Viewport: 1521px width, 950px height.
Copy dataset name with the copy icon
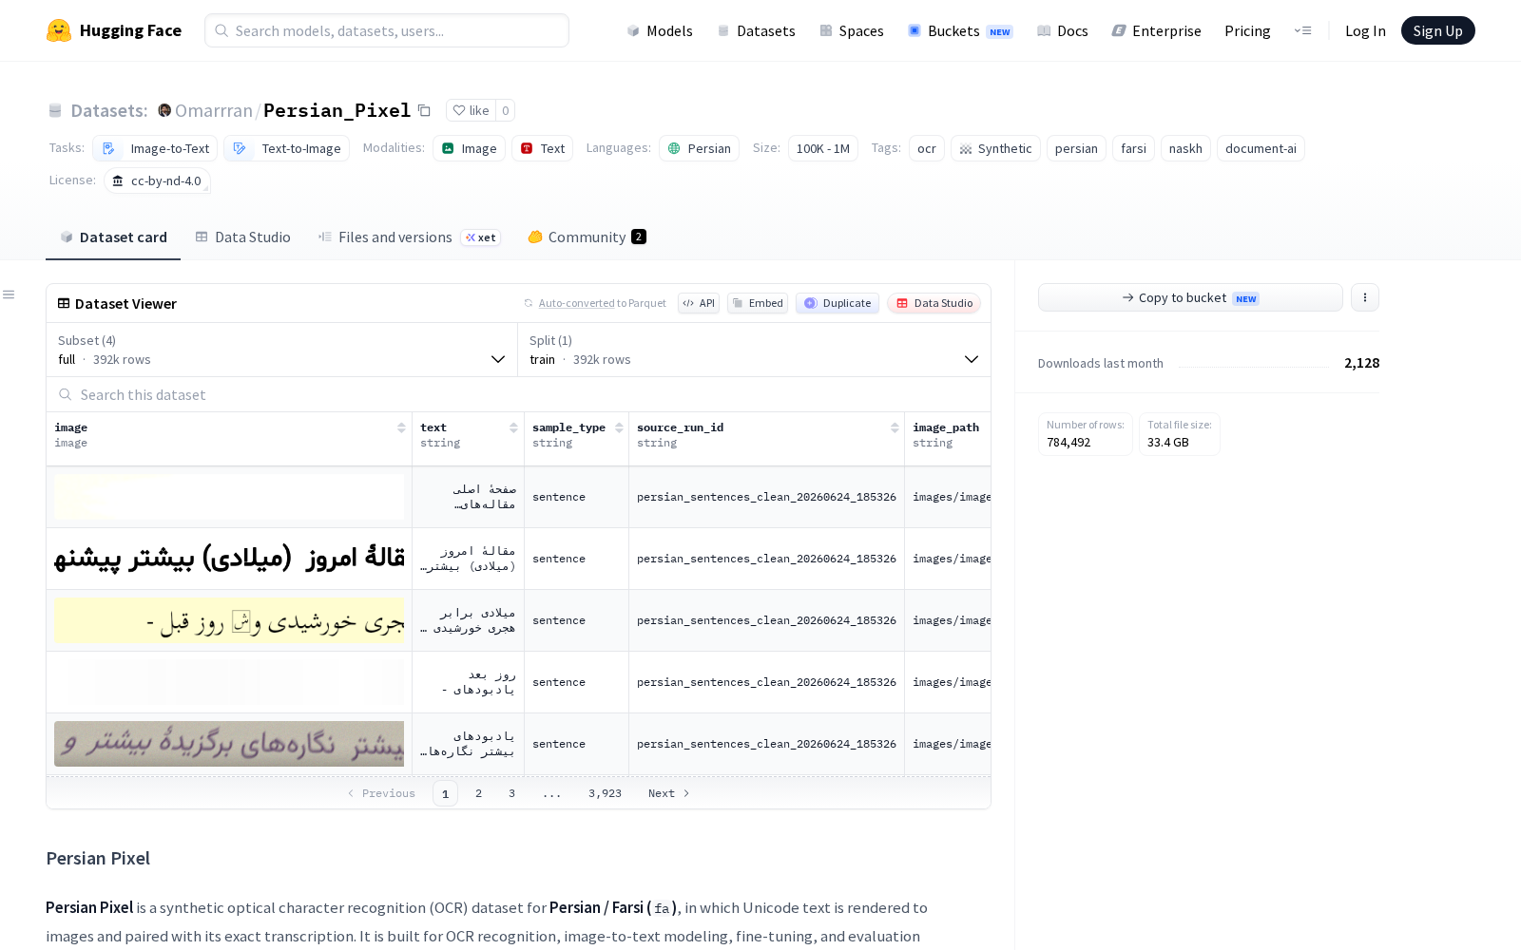425,111
